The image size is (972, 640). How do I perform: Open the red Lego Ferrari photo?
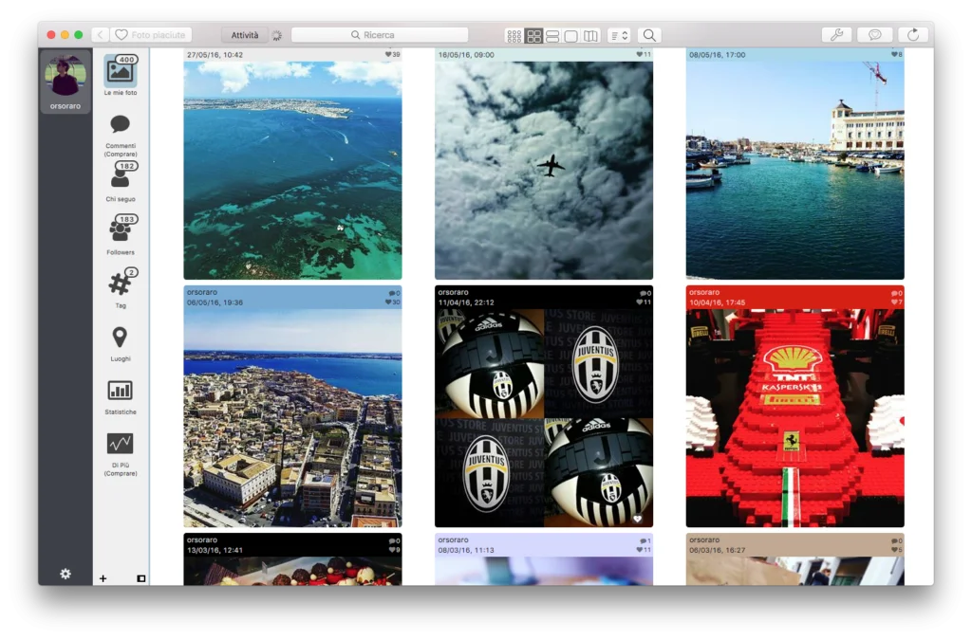794,418
